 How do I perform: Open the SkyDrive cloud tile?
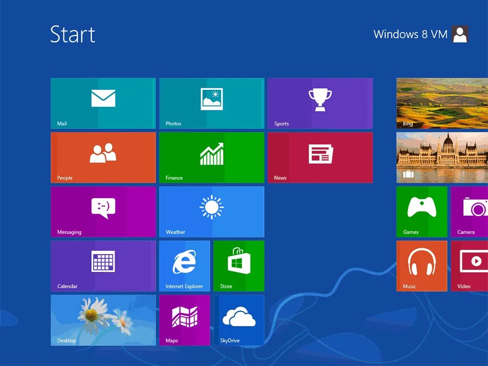tap(239, 320)
